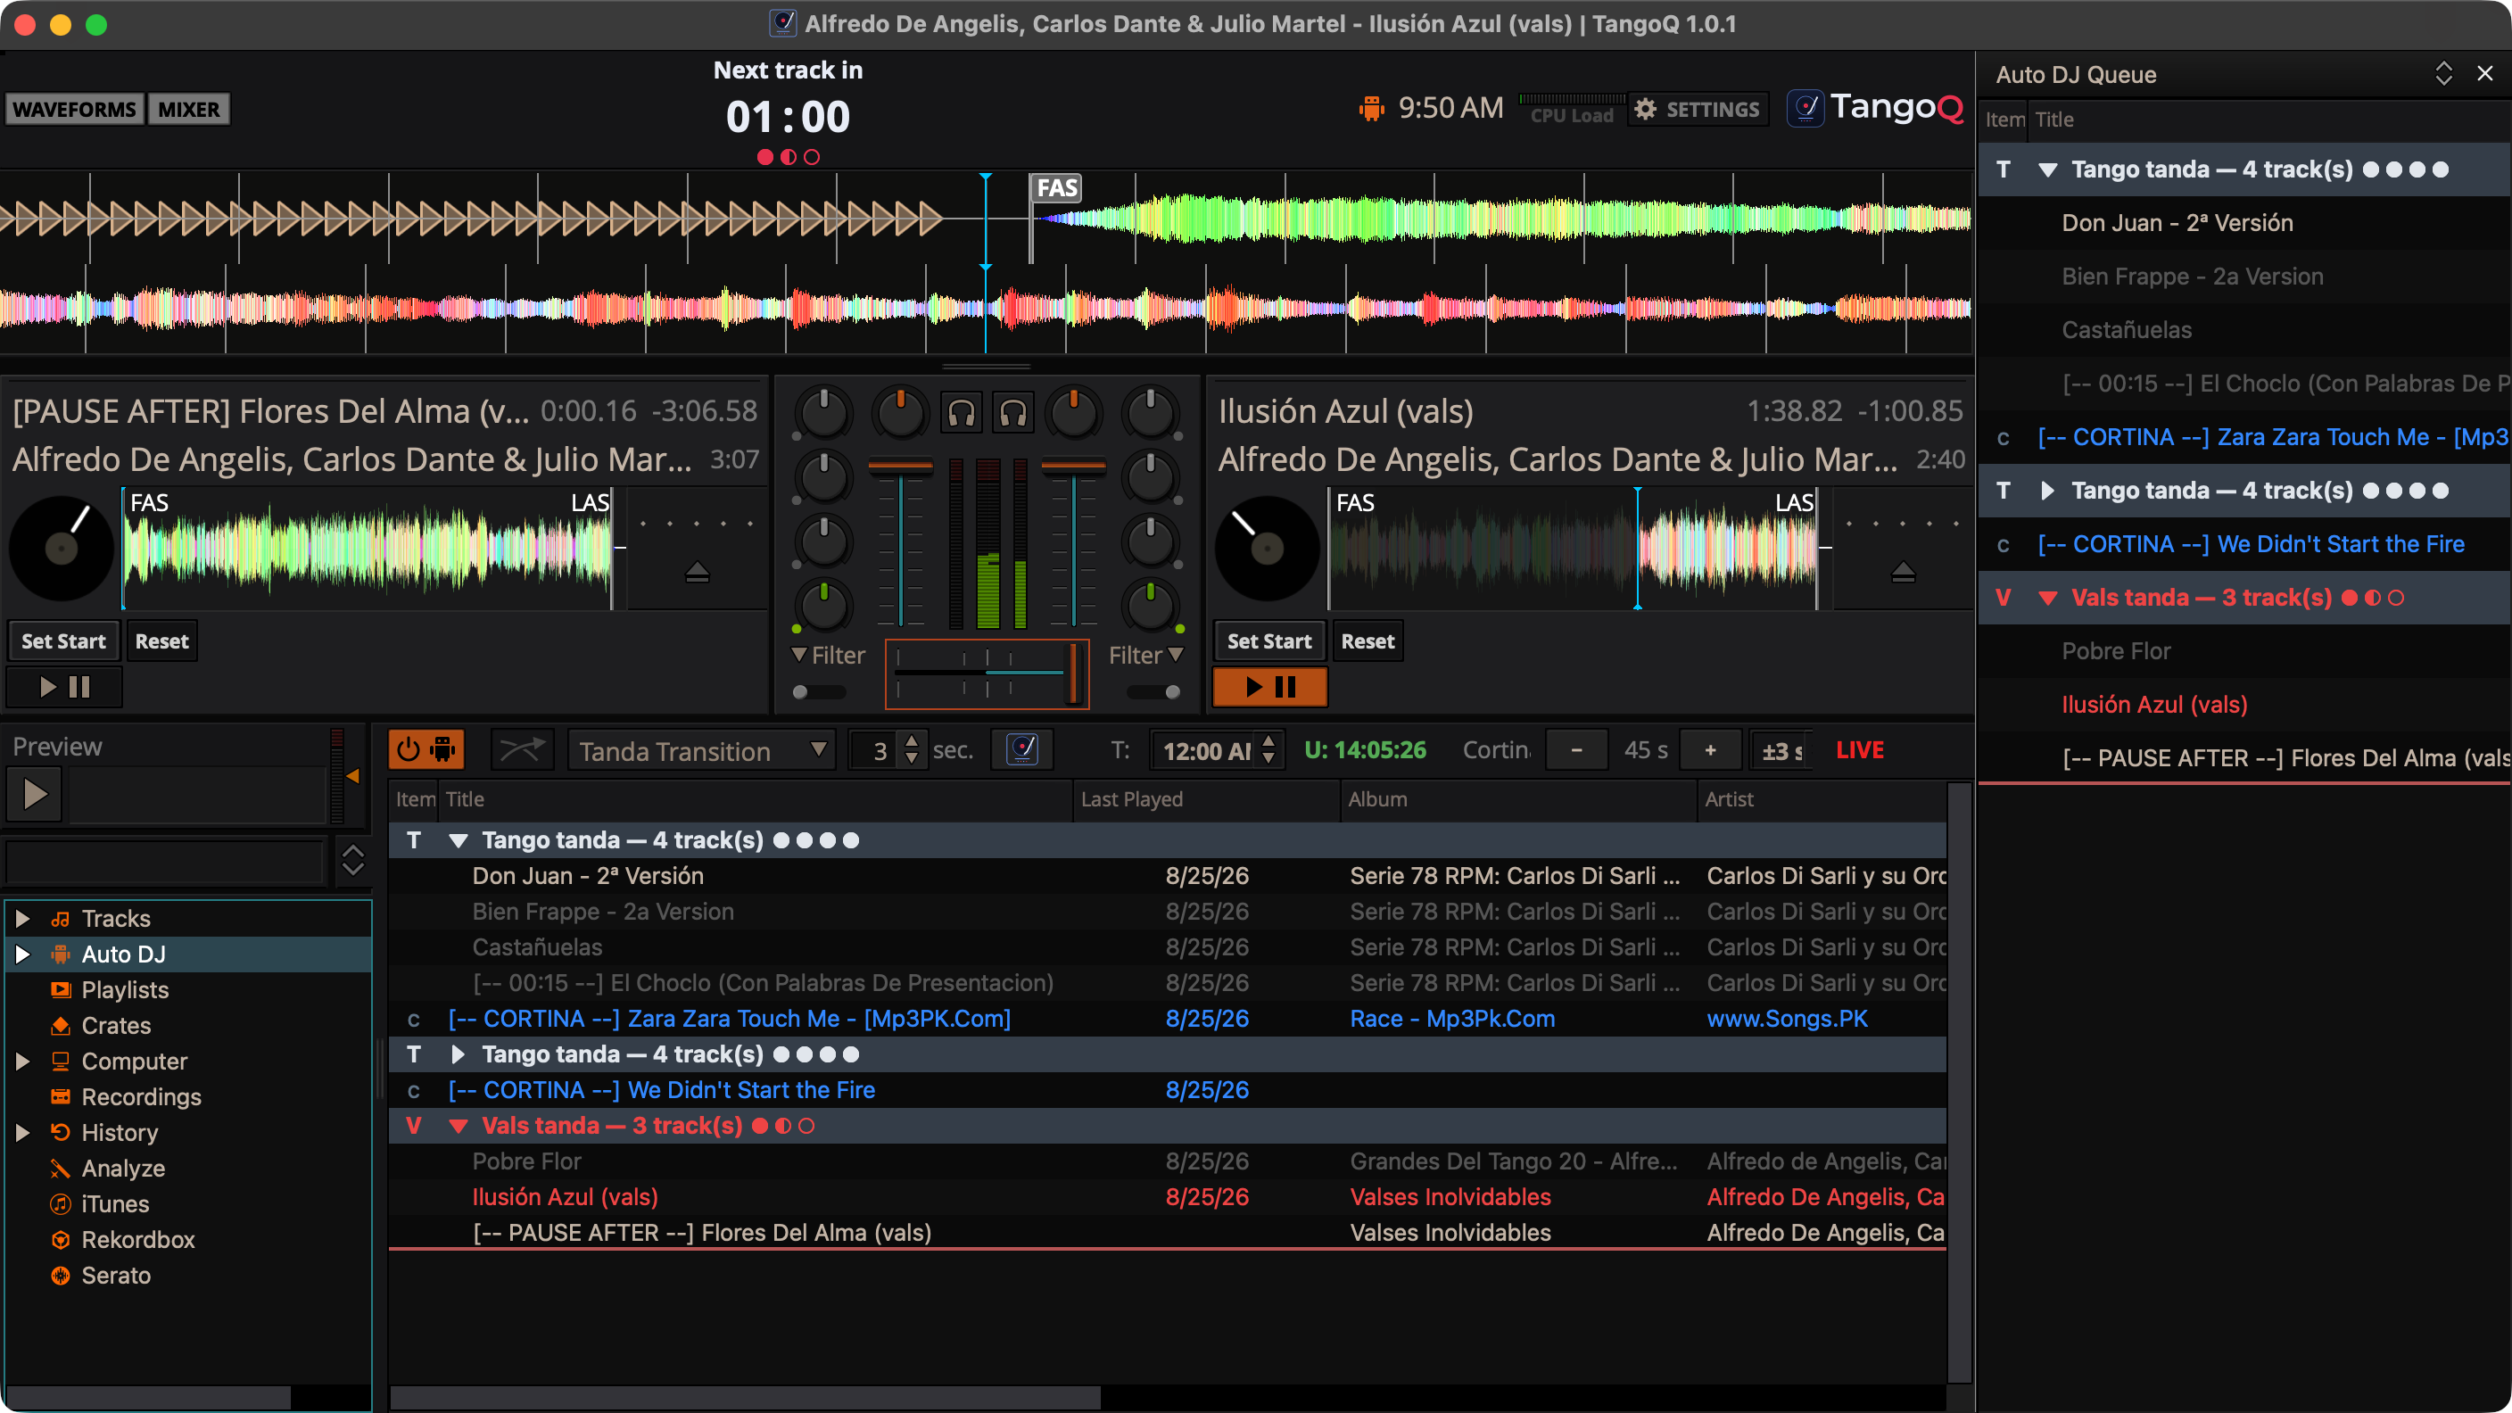This screenshot has width=2512, height=1413.
Task: Play/pause the left deck
Action: pos(64,687)
